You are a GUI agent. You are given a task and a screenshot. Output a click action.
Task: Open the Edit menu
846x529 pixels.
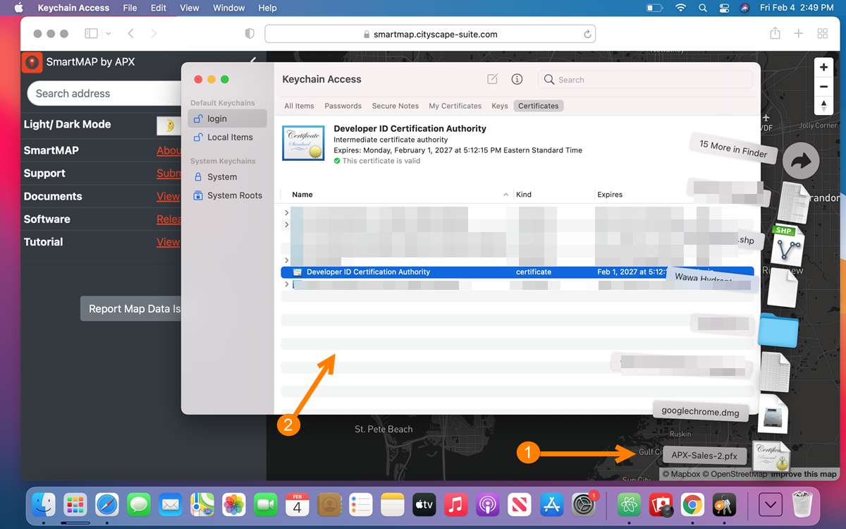(159, 8)
